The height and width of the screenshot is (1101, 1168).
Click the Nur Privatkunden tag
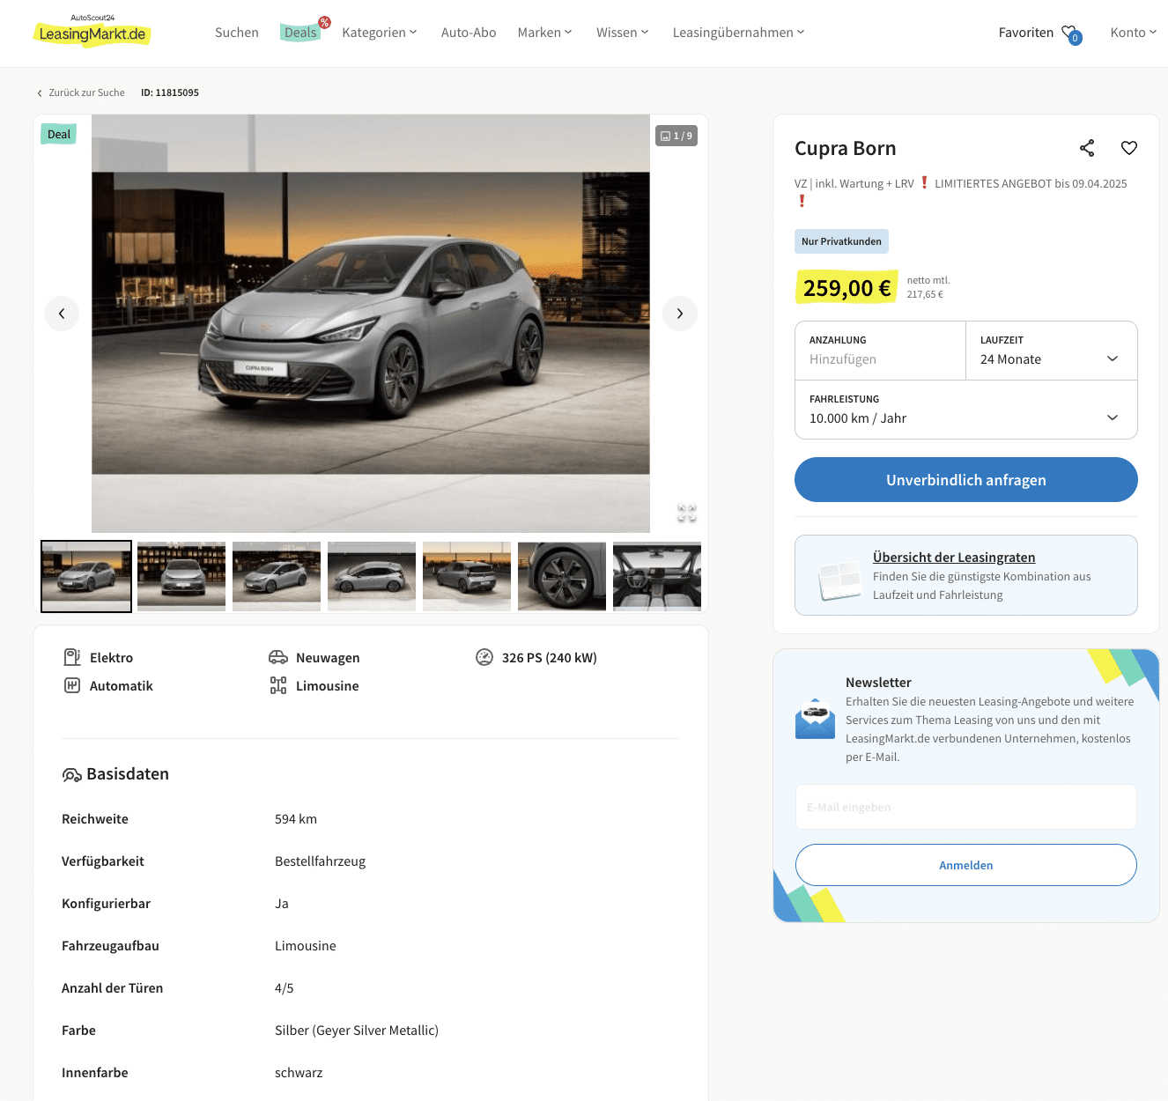click(x=841, y=241)
